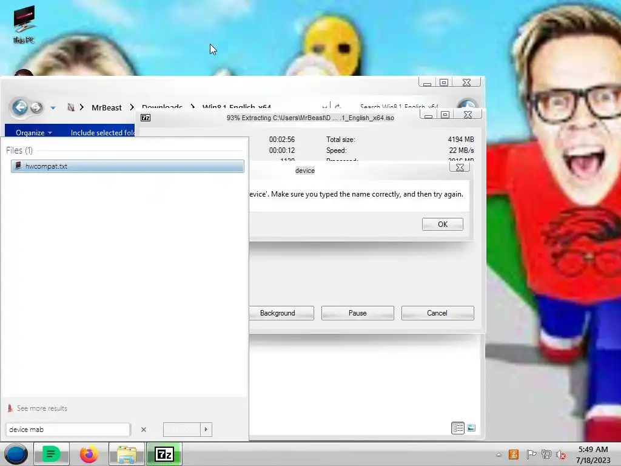Click Total size value 4194 MB
Screen dimensions: 621x466
pos(461,140)
